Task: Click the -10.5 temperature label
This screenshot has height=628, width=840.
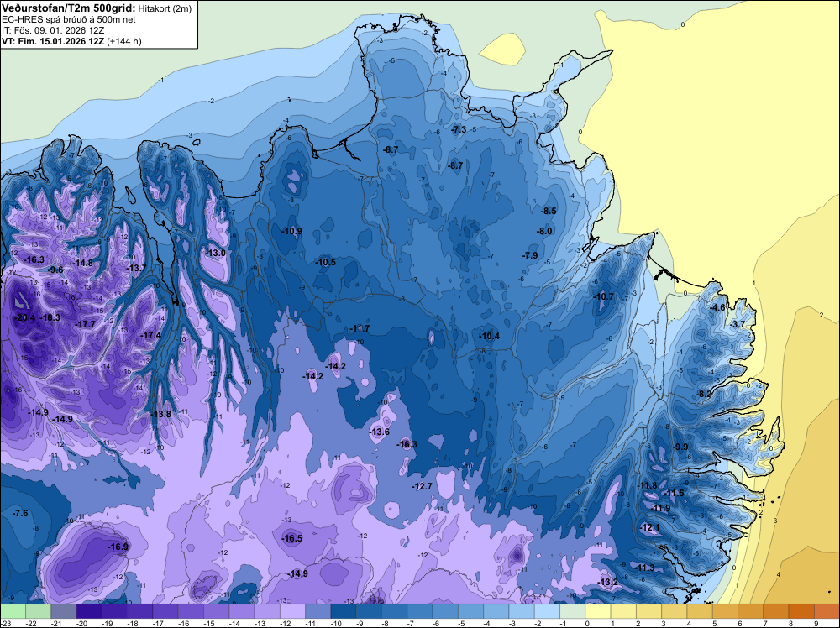Action: [326, 262]
